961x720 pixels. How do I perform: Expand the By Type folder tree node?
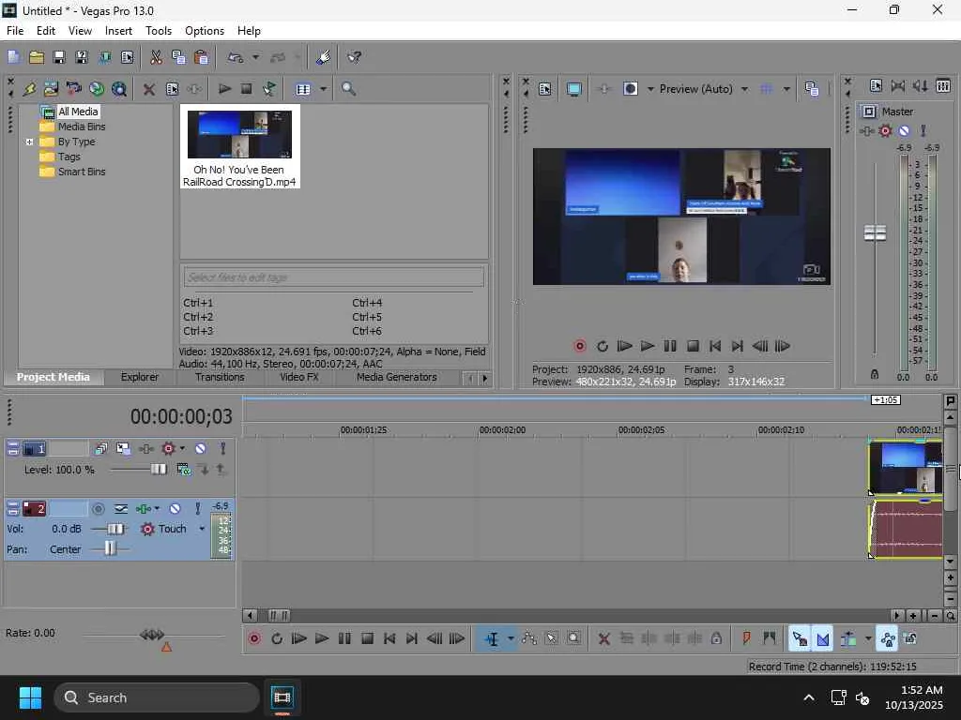[30, 142]
